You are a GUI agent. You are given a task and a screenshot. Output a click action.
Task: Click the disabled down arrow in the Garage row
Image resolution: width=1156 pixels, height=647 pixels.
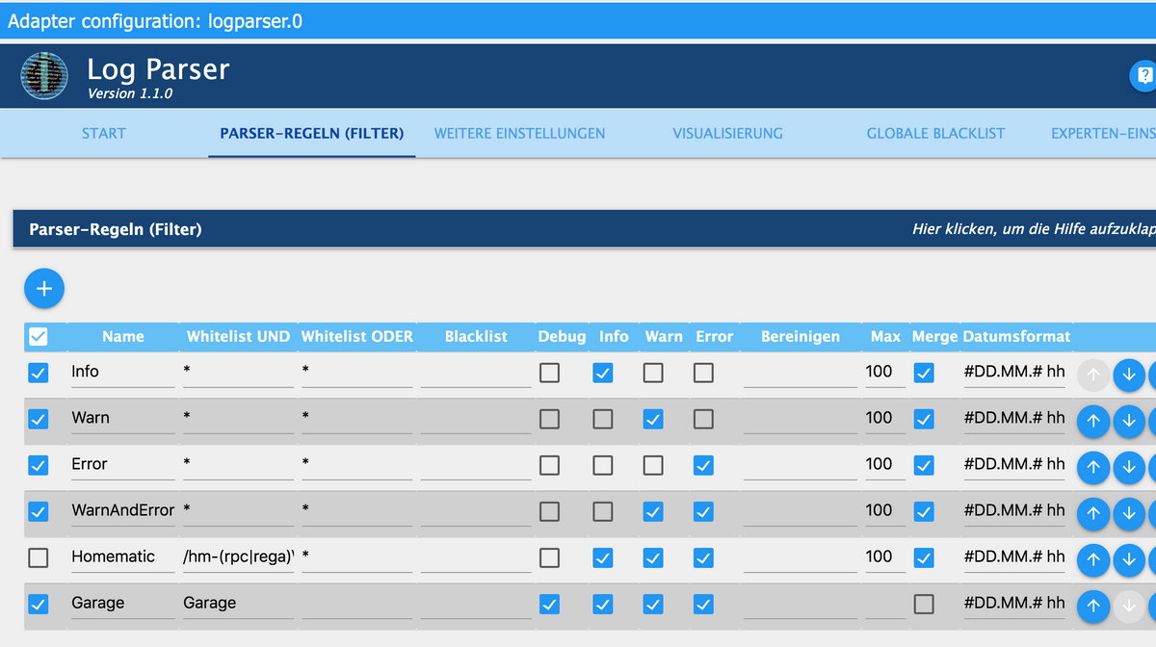1129,606
